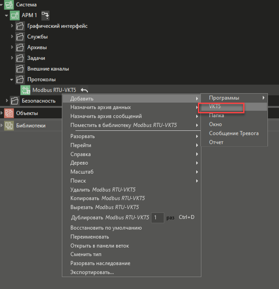The width and height of the screenshot is (279, 289).
Task: Click the back arrow icon beside Modbus RTU-VKT5
Action: 84,90
